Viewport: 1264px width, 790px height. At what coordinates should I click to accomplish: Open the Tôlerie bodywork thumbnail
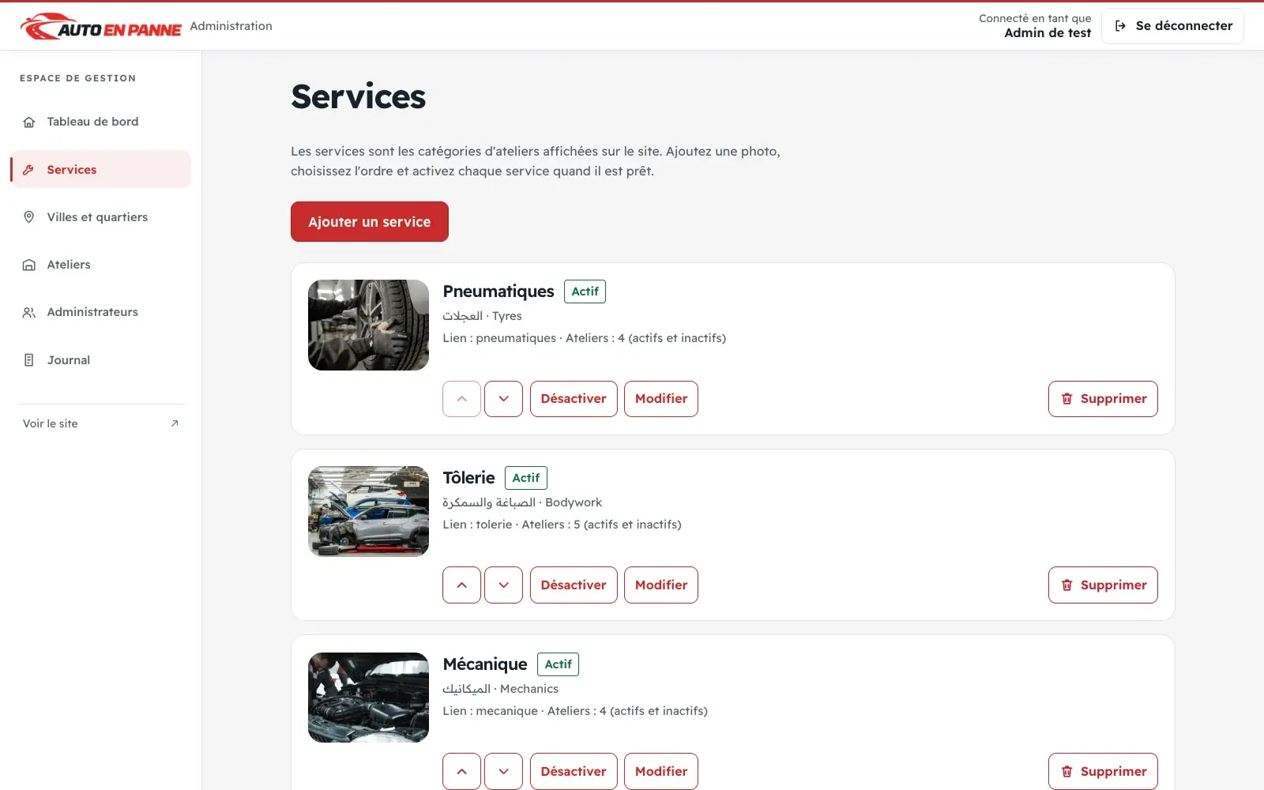tap(368, 511)
